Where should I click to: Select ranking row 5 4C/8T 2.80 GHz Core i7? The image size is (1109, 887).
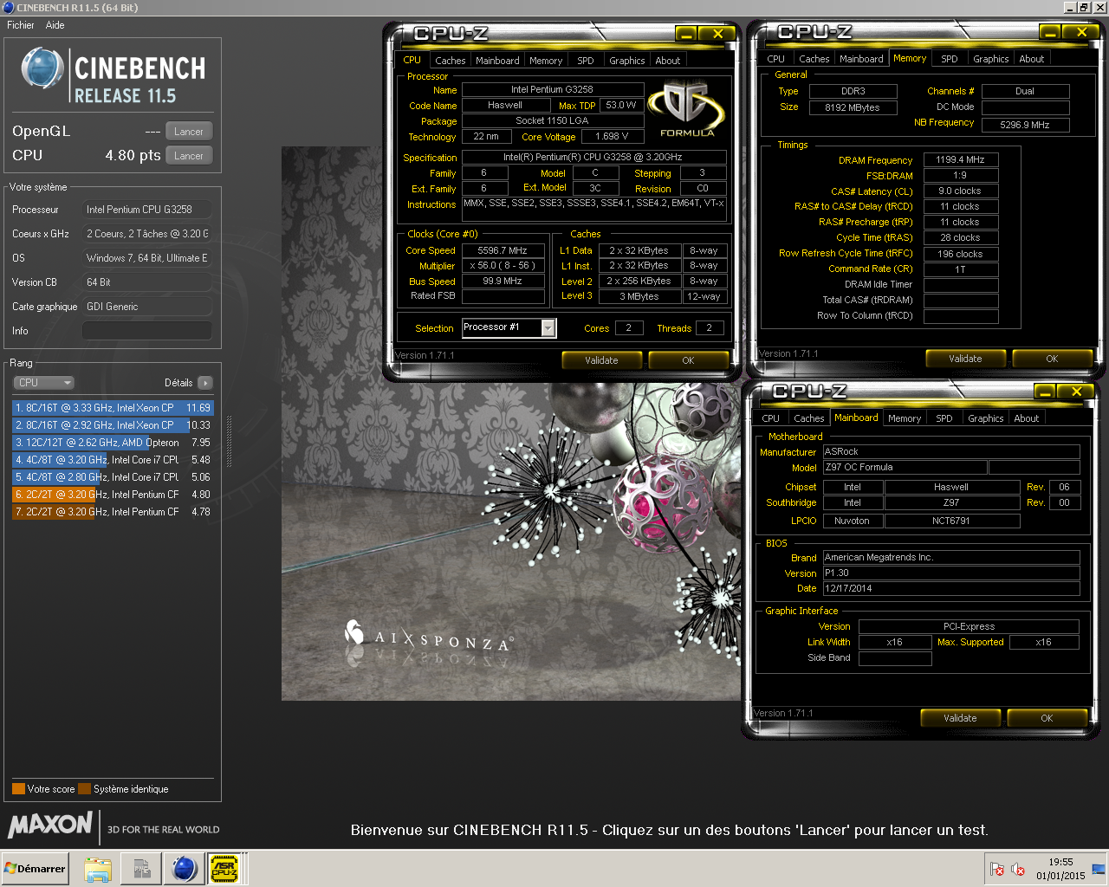pos(113,477)
